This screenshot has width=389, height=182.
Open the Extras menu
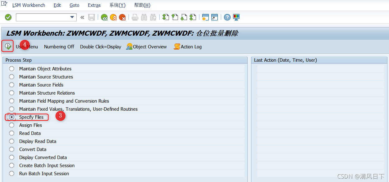click(94, 5)
